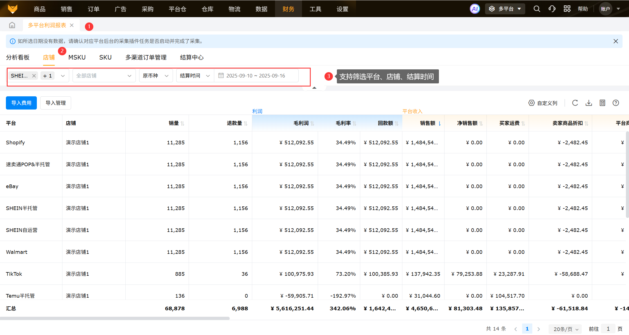629x335 pixels.
Task: Switch to the MSKU tab
Action: (77, 58)
